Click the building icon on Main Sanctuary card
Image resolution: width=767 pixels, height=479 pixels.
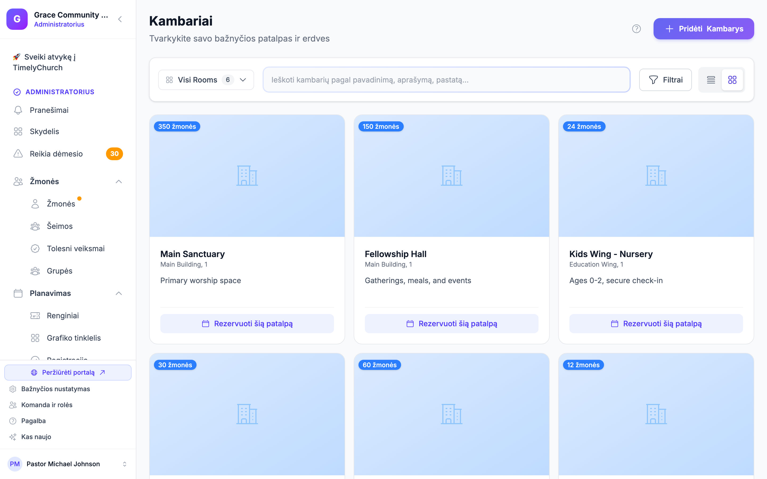(247, 176)
